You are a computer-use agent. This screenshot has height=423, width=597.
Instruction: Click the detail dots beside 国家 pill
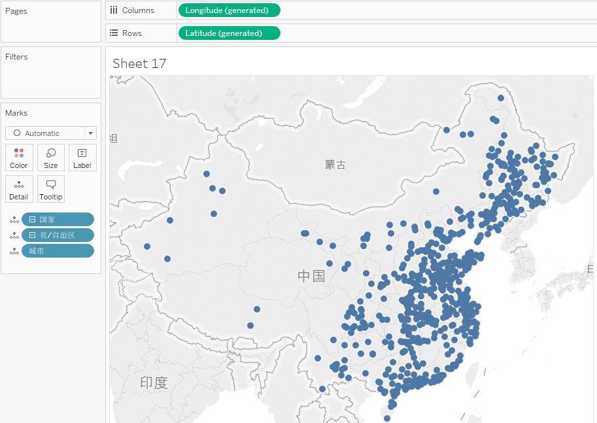click(x=14, y=219)
